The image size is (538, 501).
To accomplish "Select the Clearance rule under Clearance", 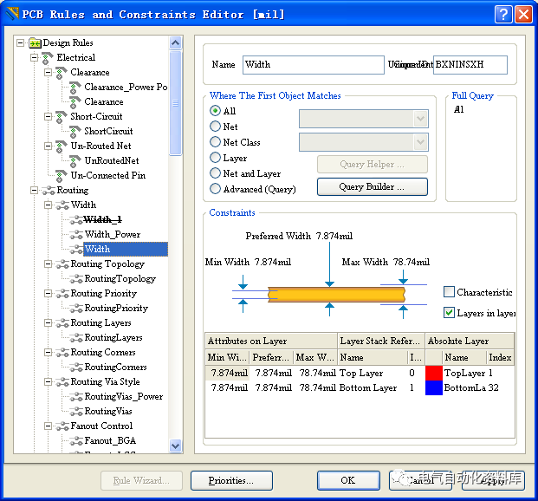I will [x=104, y=102].
